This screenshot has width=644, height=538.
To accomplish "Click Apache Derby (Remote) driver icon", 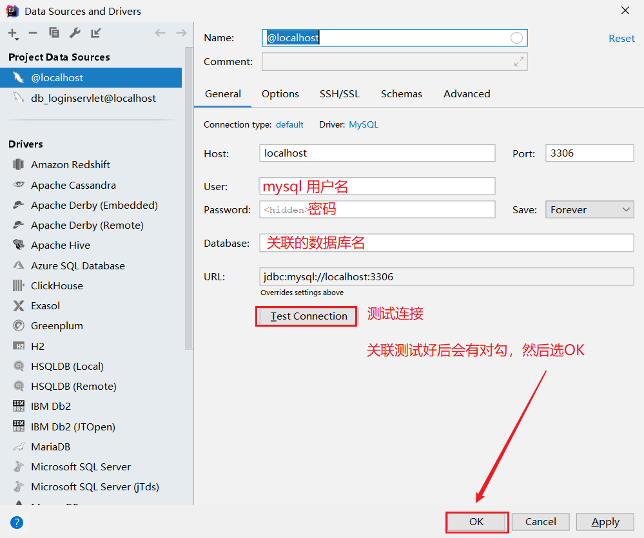I will tap(19, 225).
